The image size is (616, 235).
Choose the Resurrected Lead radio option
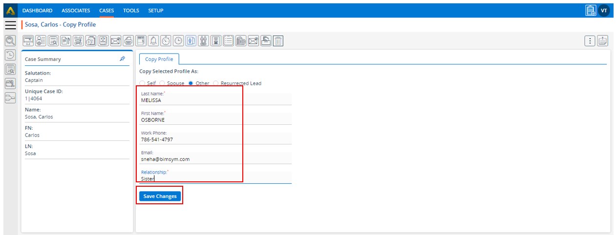coord(216,83)
